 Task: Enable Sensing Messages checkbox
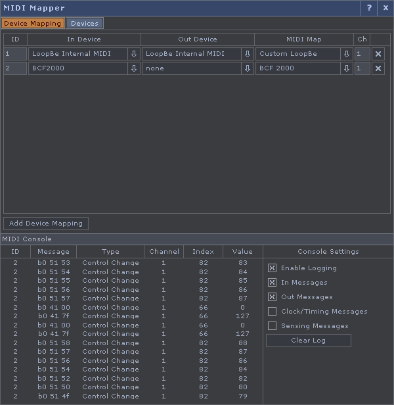[x=272, y=326]
